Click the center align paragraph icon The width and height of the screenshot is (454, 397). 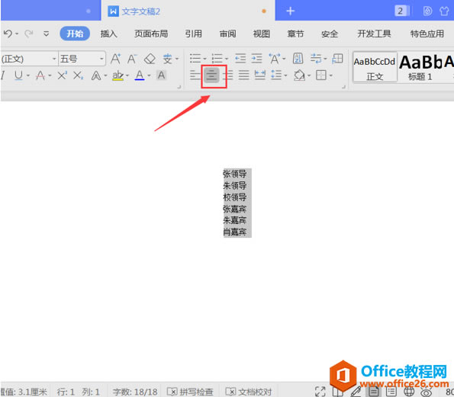(211, 75)
